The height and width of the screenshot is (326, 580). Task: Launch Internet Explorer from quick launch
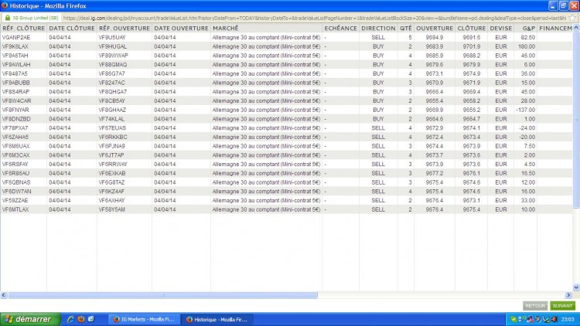click(x=70, y=319)
